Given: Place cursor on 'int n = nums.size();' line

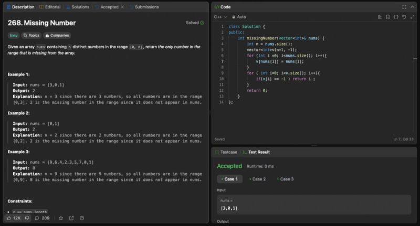Looking at the screenshot, I should [269, 44].
